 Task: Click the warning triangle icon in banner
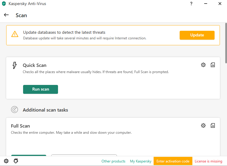pos(15,34)
